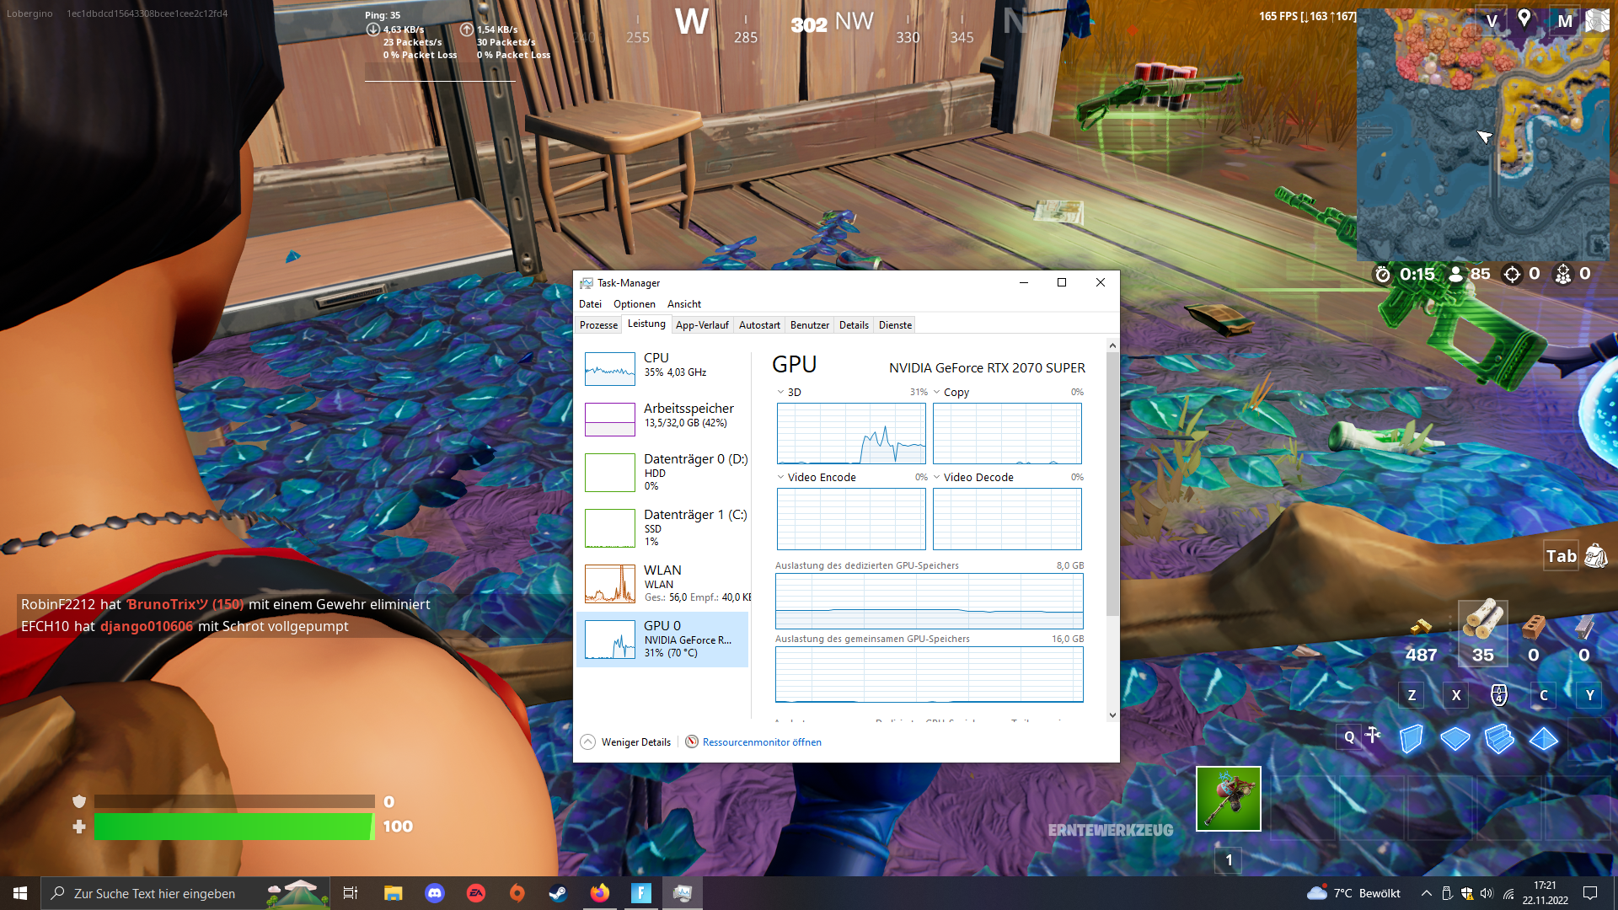The width and height of the screenshot is (1618, 910).
Task: Open the EA app taskbar icon
Action: 476,893
